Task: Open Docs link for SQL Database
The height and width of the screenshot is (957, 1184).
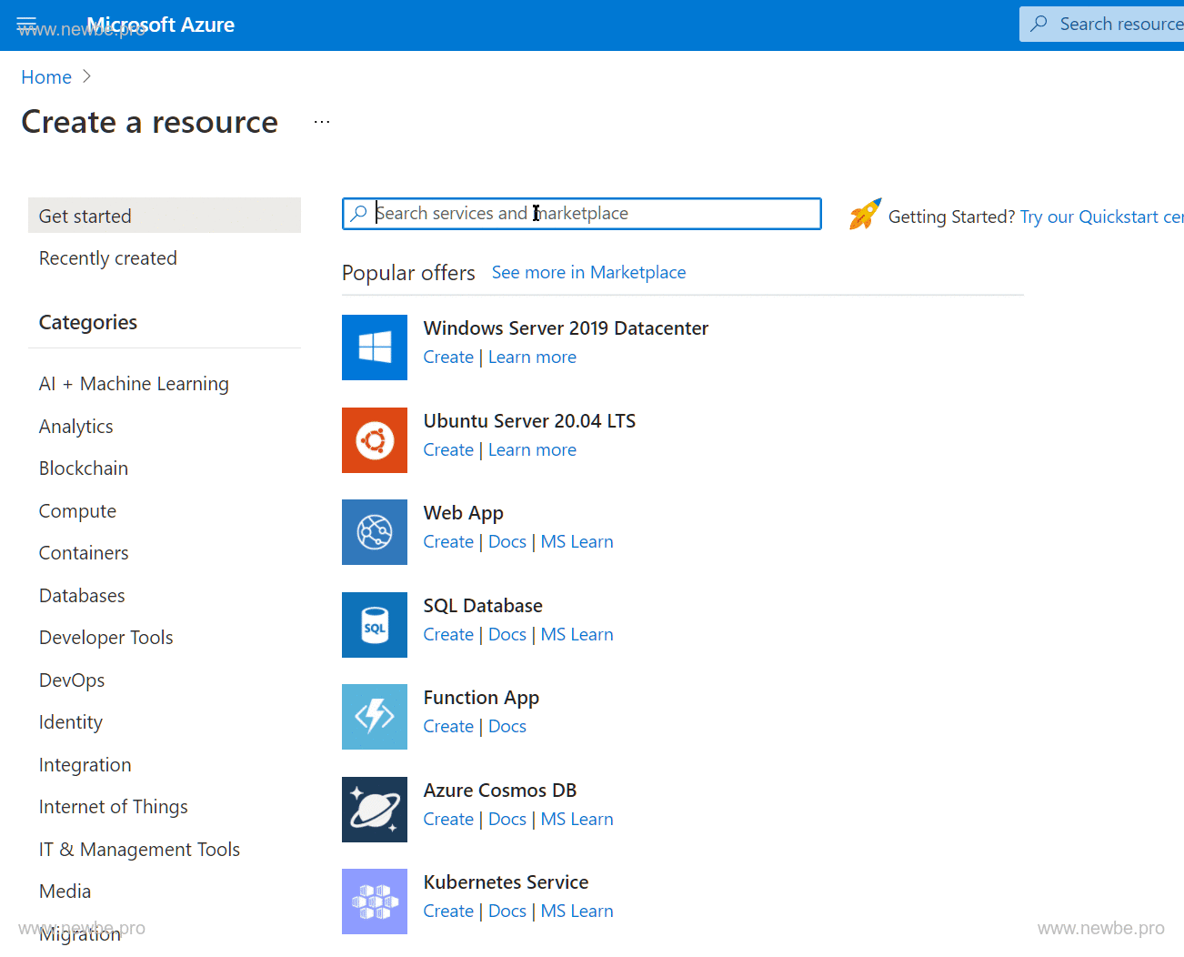Action: click(x=507, y=635)
